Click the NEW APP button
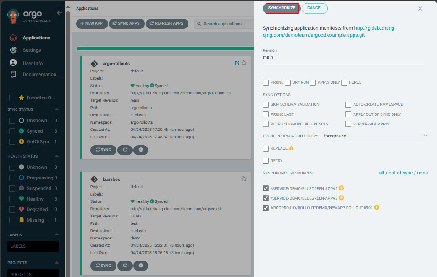Screen dimensions: 437x277 92,24
